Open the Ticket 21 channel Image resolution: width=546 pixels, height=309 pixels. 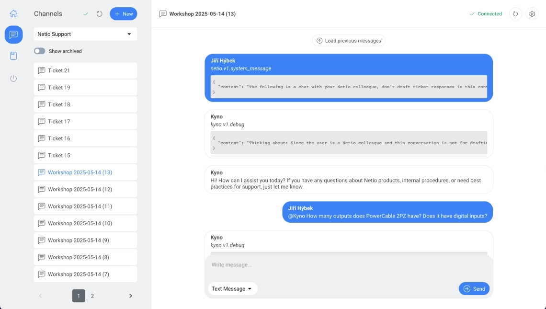click(85, 70)
